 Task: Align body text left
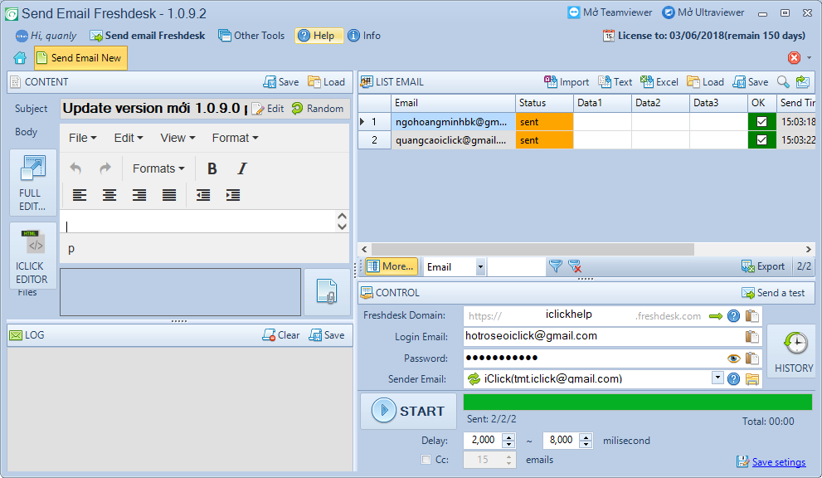click(80, 195)
